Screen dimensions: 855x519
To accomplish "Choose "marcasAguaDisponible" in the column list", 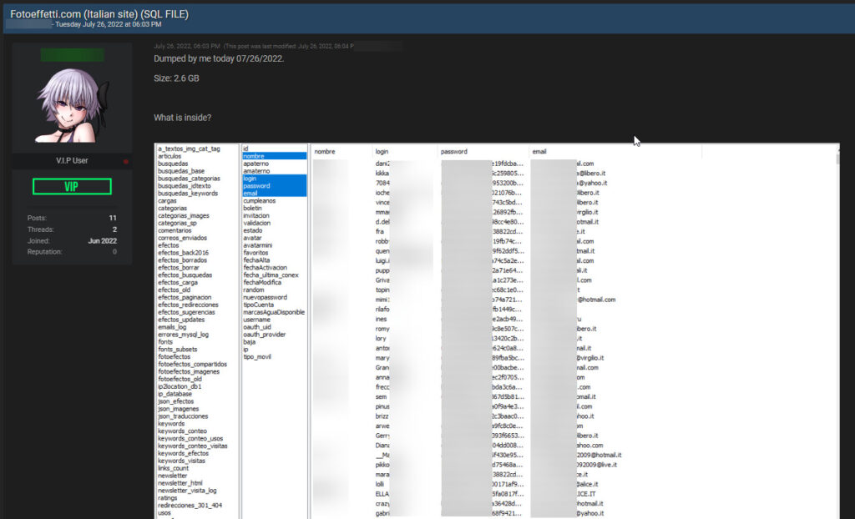I will point(274,312).
